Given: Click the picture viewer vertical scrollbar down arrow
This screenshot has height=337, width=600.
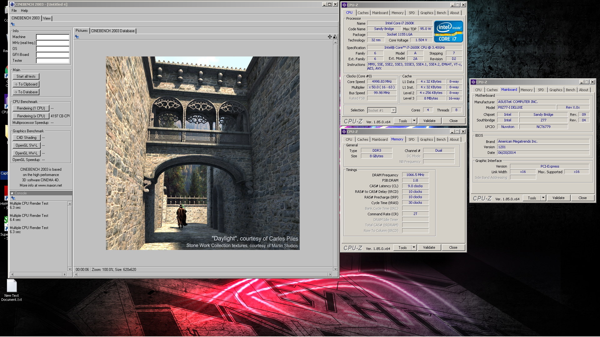Looking at the screenshot, I should tap(335, 269).
